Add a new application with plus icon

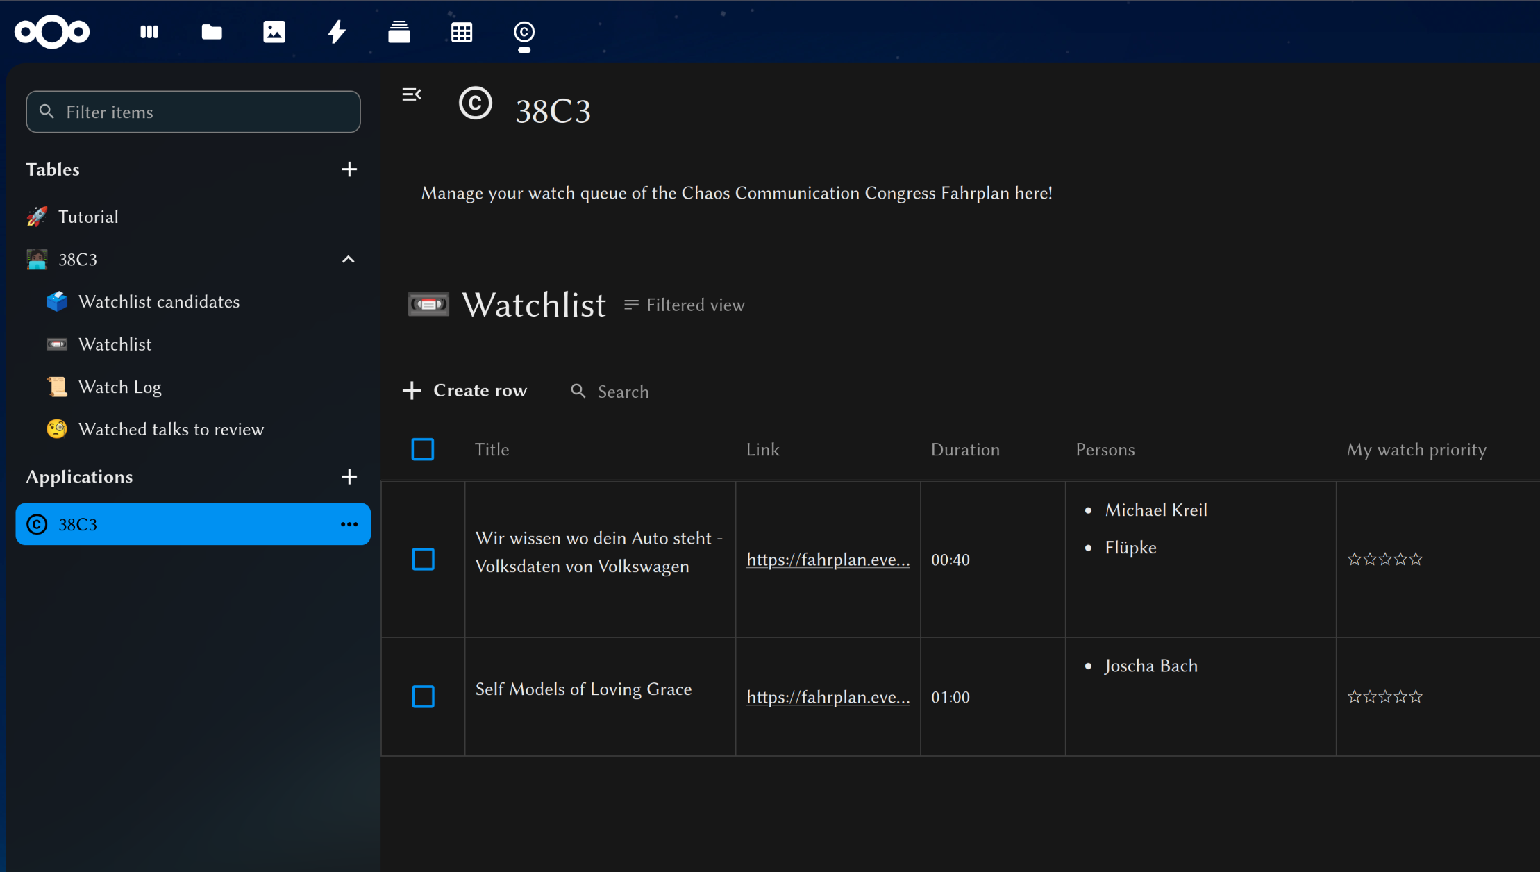point(349,477)
